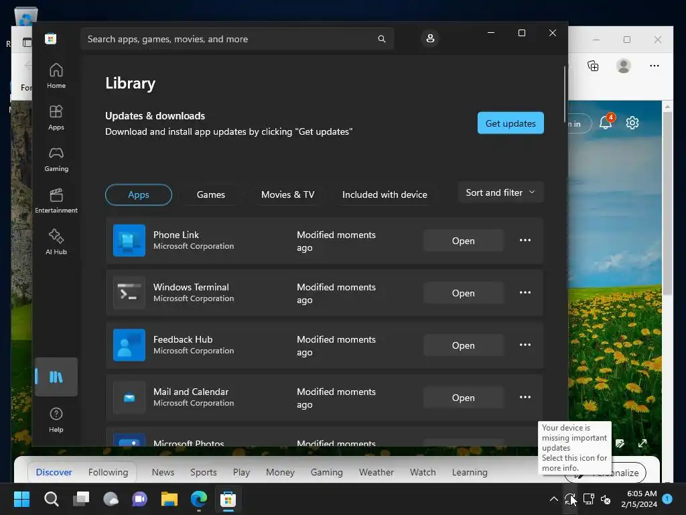Open News feed category

163,472
